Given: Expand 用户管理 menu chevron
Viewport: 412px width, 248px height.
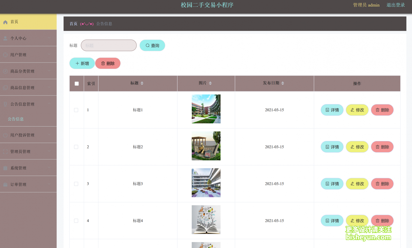Looking at the screenshot, I should tap(49, 55).
